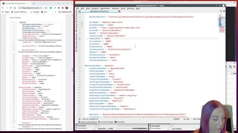Click the split view icon at tab bar right
This screenshot has height=133, width=238.
point(224,11)
